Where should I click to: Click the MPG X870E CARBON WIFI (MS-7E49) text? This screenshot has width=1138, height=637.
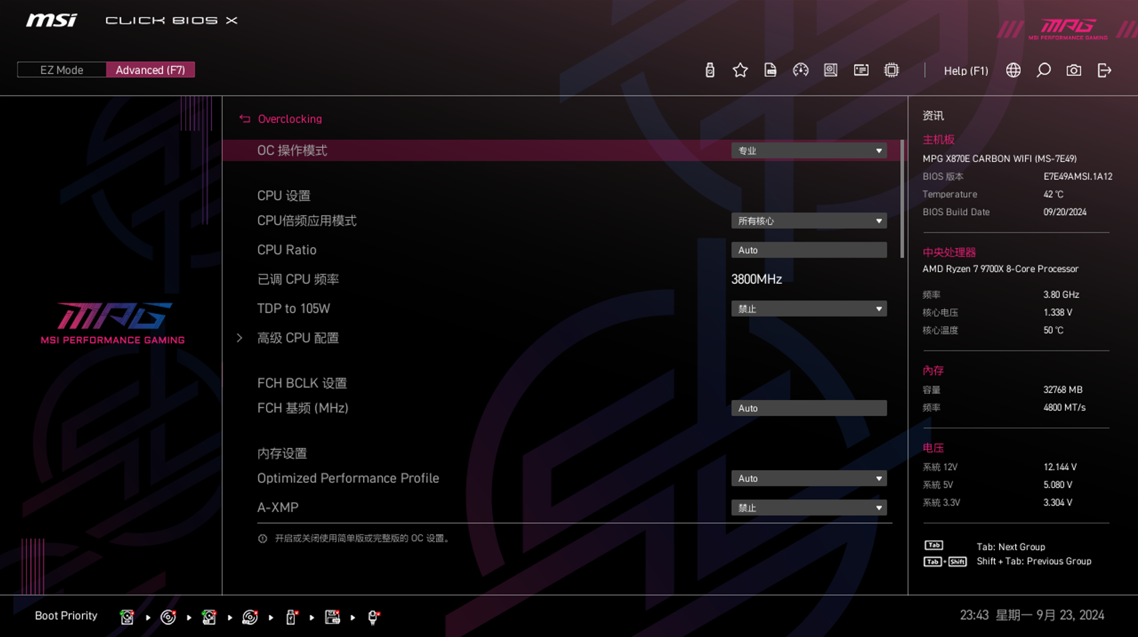[1000, 159]
